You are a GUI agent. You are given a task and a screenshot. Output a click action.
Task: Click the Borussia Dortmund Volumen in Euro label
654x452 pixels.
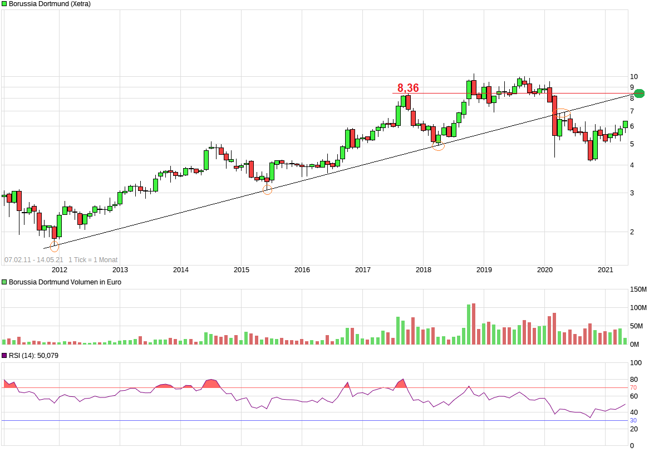coord(65,282)
